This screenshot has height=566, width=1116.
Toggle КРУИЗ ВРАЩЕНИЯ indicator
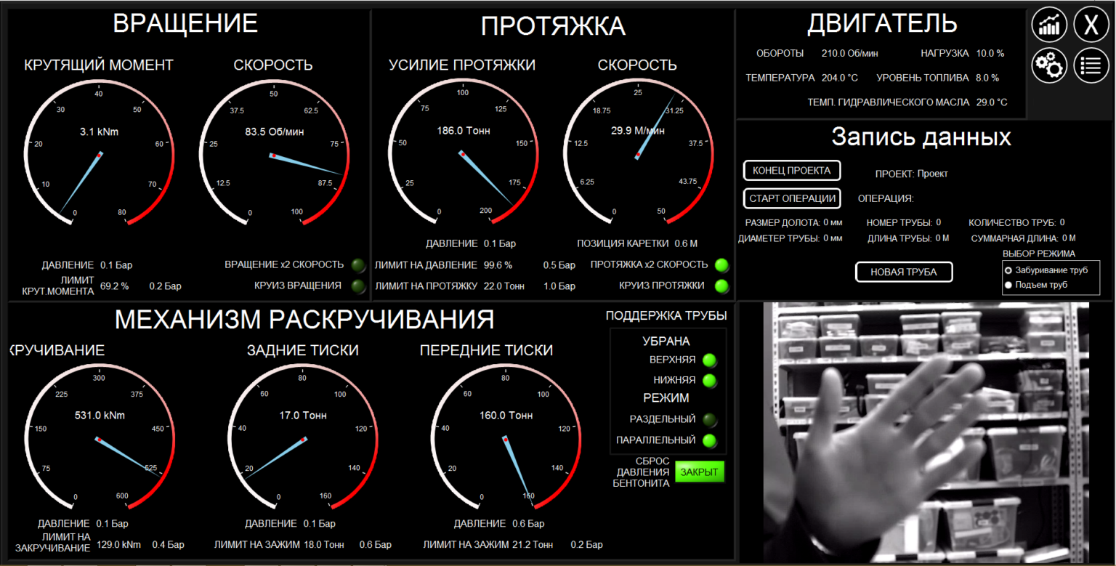click(358, 286)
